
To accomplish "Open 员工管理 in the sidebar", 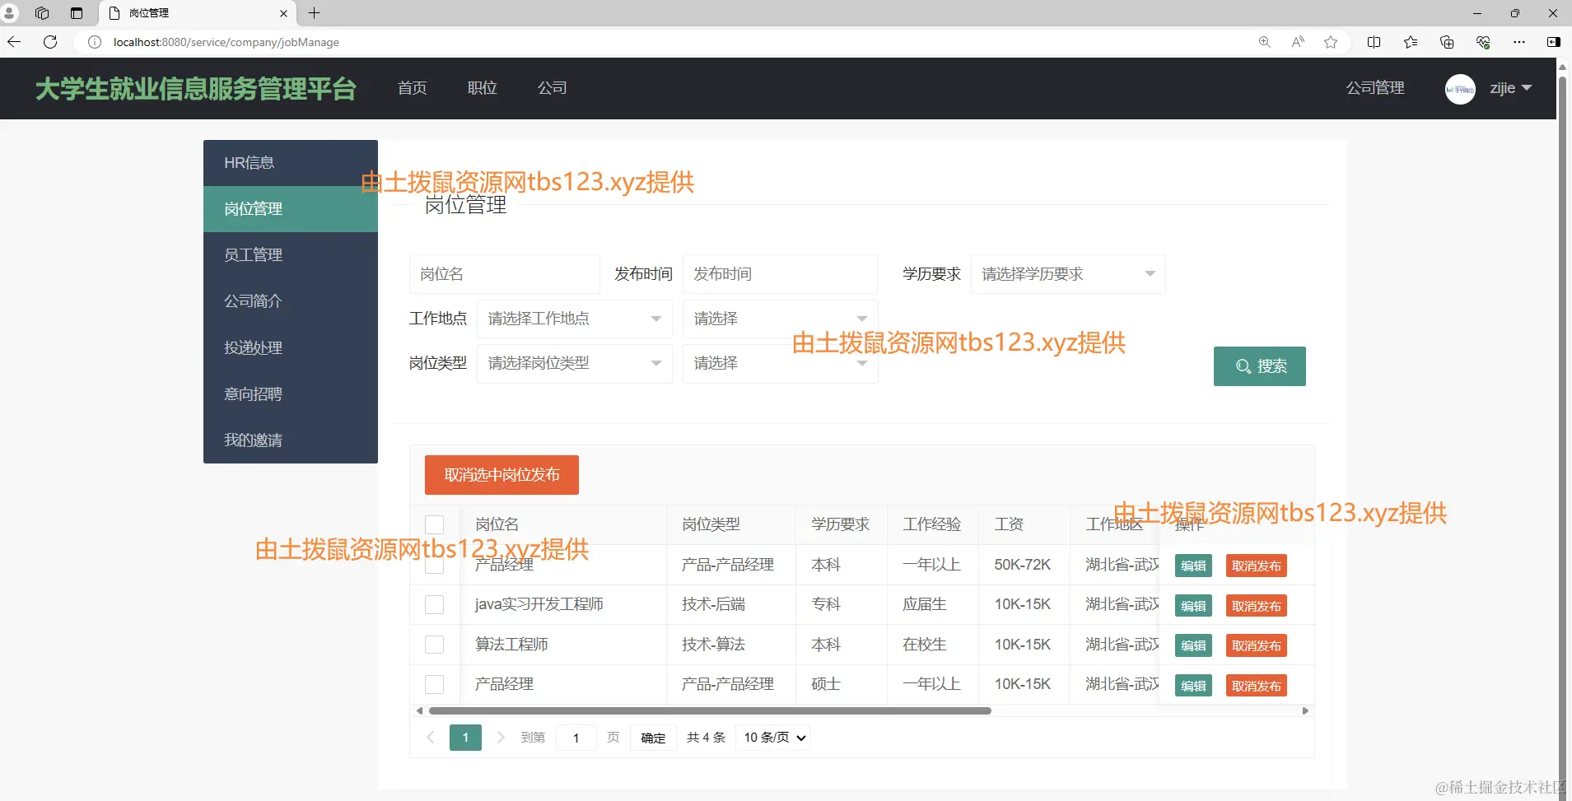I will tap(291, 255).
